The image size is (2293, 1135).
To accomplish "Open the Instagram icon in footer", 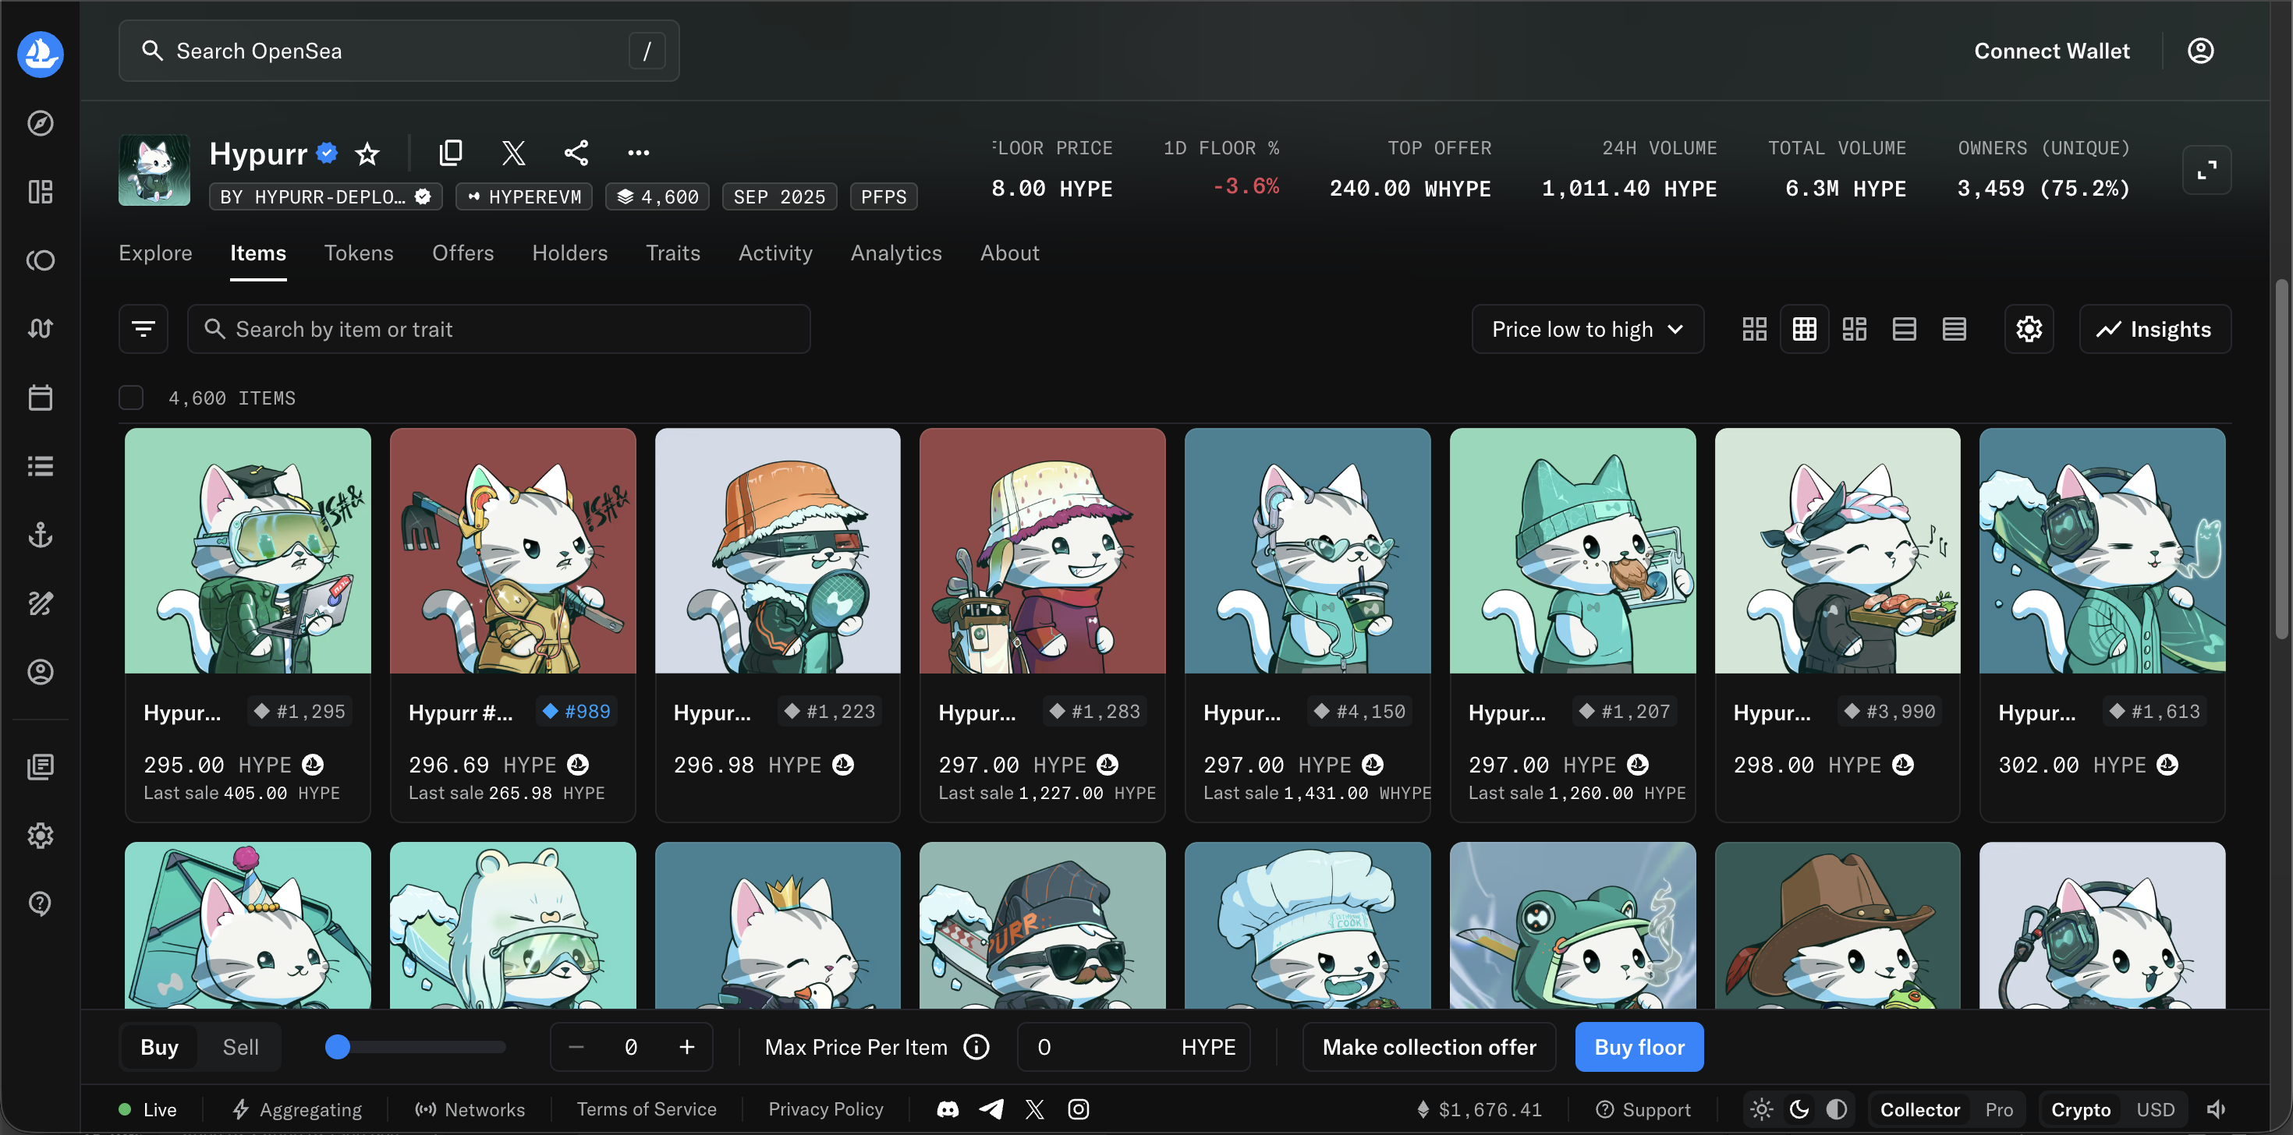I will (1078, 1109).
